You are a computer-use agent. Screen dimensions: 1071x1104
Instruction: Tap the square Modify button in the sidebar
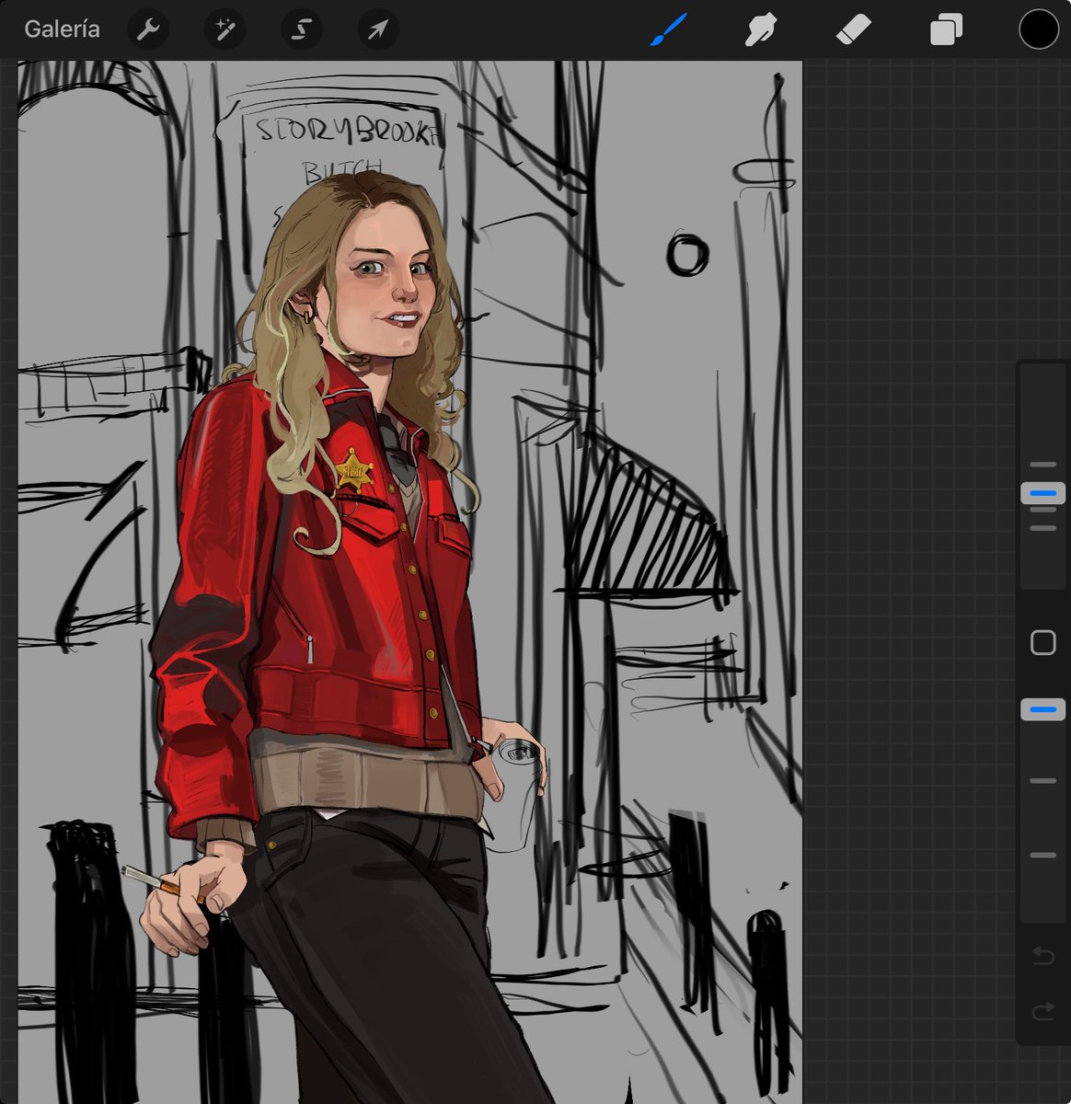pos(1042,642)
